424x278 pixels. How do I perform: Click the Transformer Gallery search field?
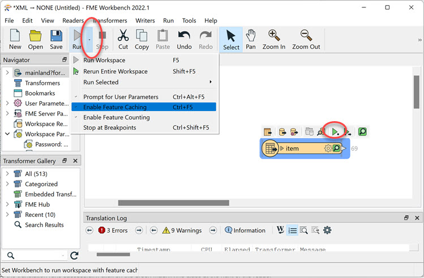pos(36,255)
